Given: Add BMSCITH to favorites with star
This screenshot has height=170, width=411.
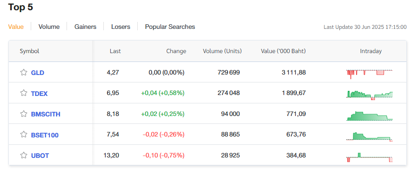Looking at the screenshot, I should click(24, 114).
